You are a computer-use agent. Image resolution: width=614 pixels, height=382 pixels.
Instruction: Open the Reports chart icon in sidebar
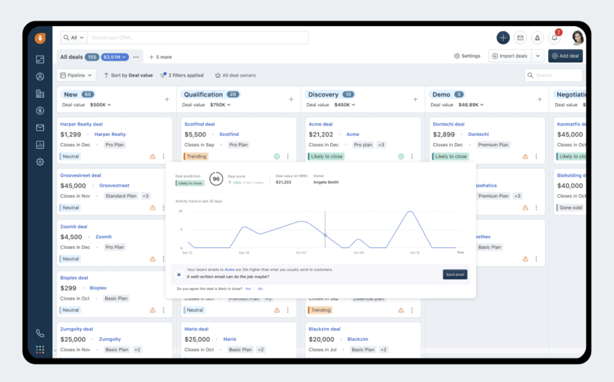click(x=40, y=145)
